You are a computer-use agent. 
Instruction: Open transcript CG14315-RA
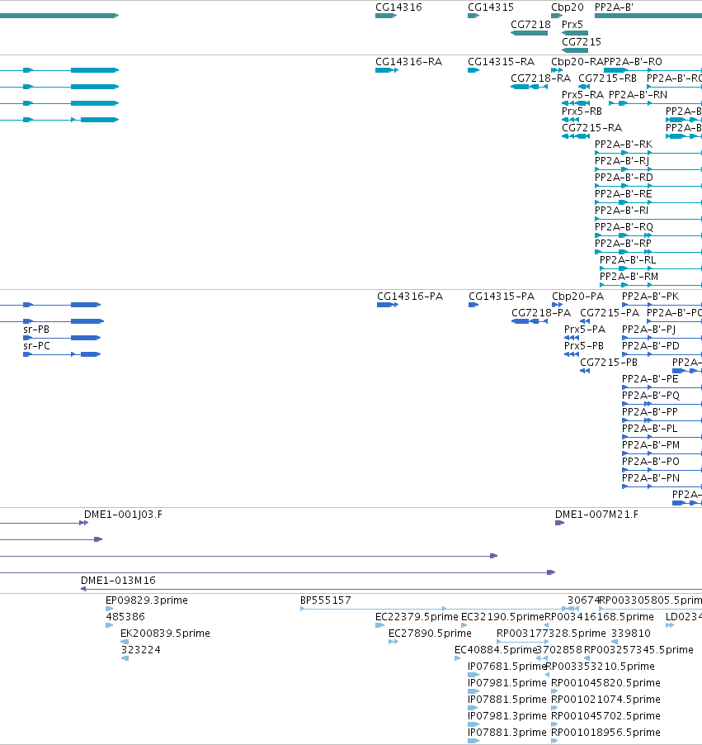[501, 62]
